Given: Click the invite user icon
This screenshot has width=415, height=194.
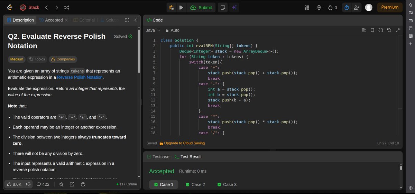Looking at the screenshot, I should click(357, 7).
